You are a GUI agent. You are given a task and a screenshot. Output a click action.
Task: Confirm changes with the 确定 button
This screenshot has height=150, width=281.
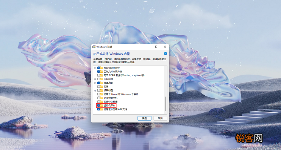[144, 118]
